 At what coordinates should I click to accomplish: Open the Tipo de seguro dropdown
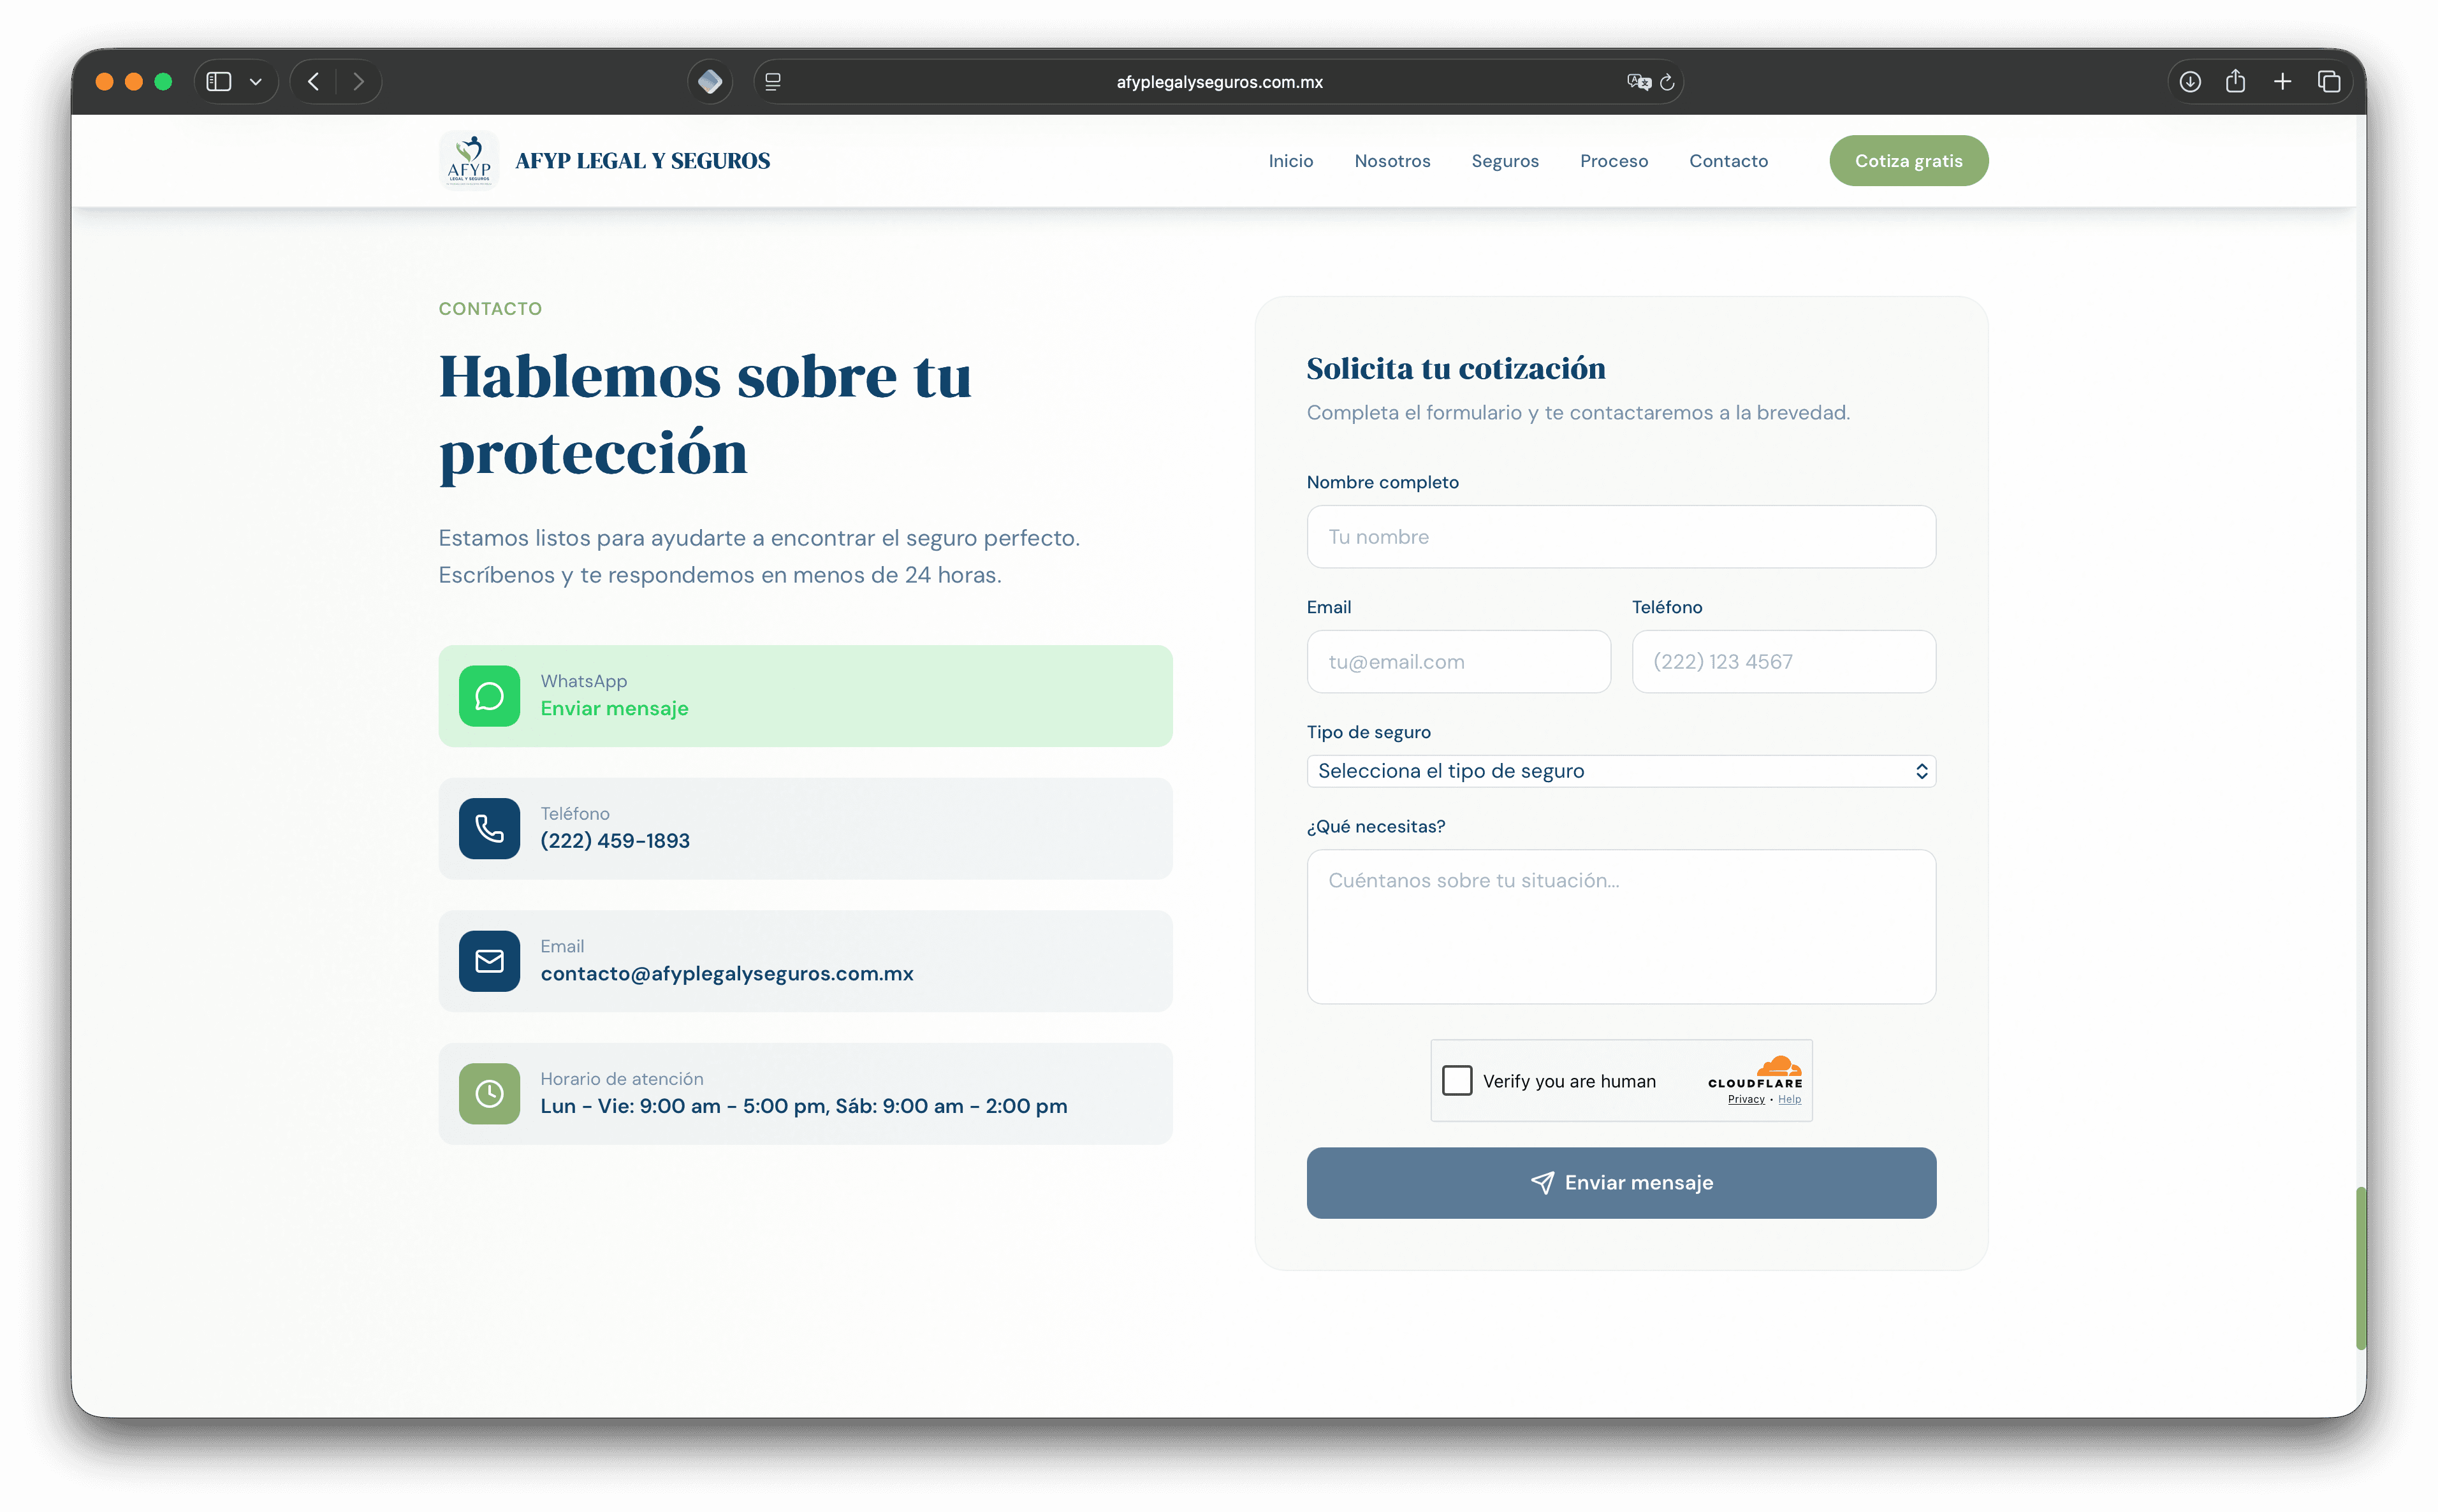pyautogui.click(x=1621, y=771)
